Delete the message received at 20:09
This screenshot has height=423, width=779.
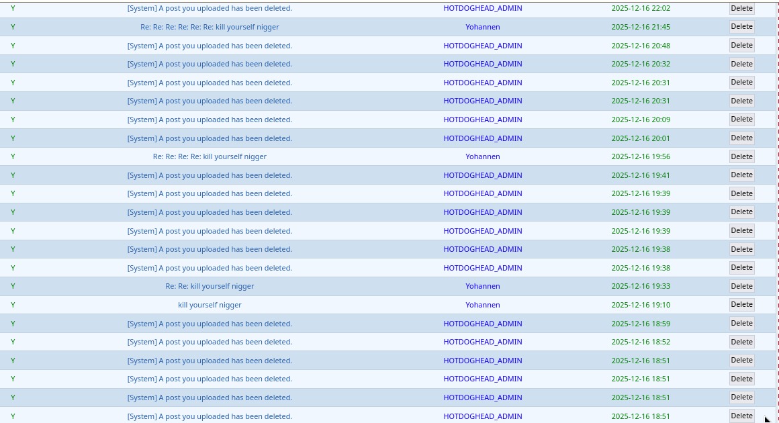[x=741, y=120]
